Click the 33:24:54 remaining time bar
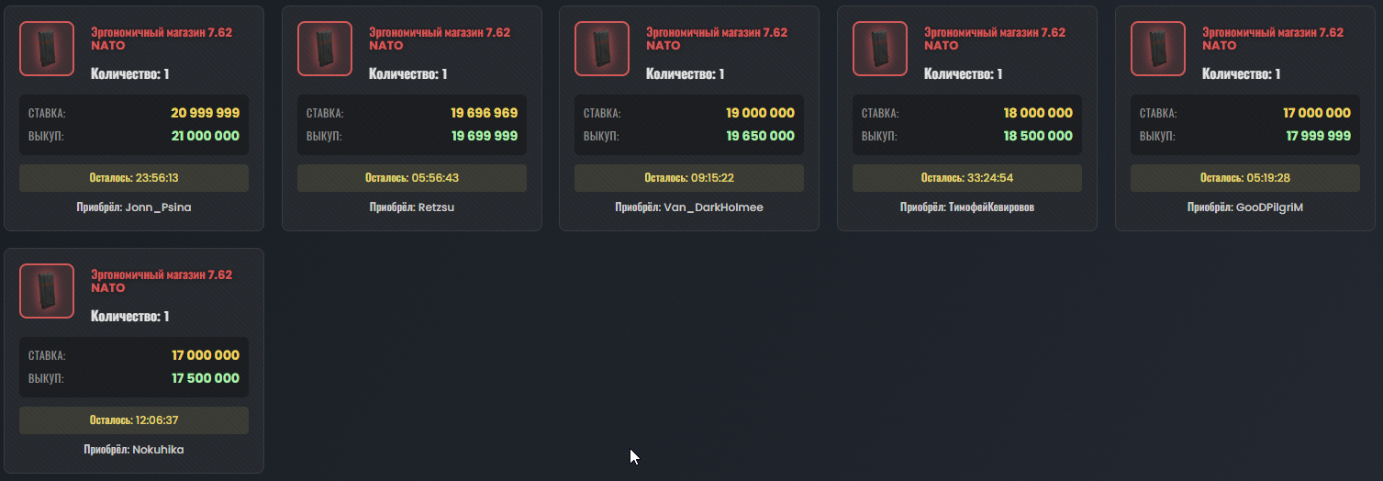 [967, 178]
